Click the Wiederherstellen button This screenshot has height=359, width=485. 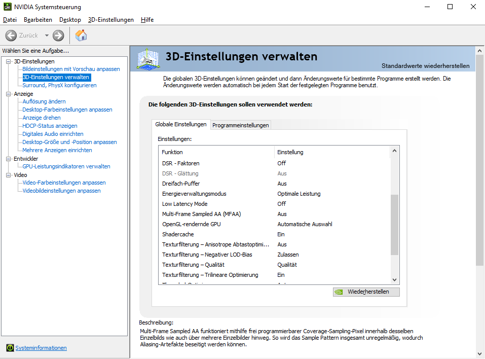(366, 292)
